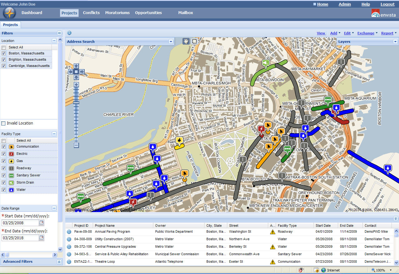Click the map zoom level slider handle

pos(76,103)
